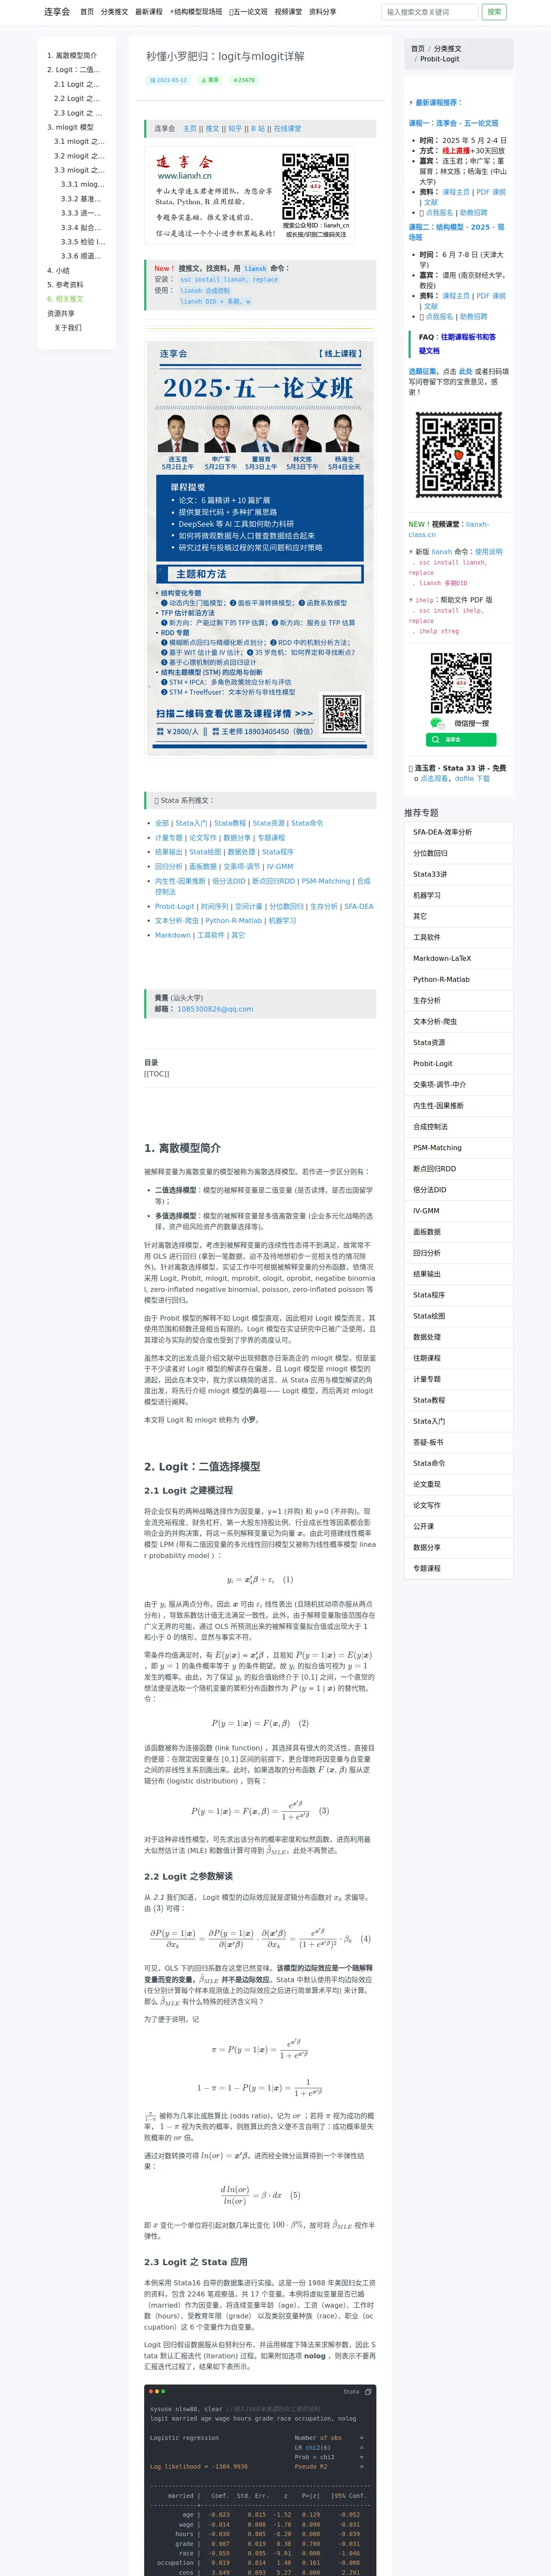
Task: Open 推荐专题 item 合成控制法
Action: click(x=459, y=1126)
